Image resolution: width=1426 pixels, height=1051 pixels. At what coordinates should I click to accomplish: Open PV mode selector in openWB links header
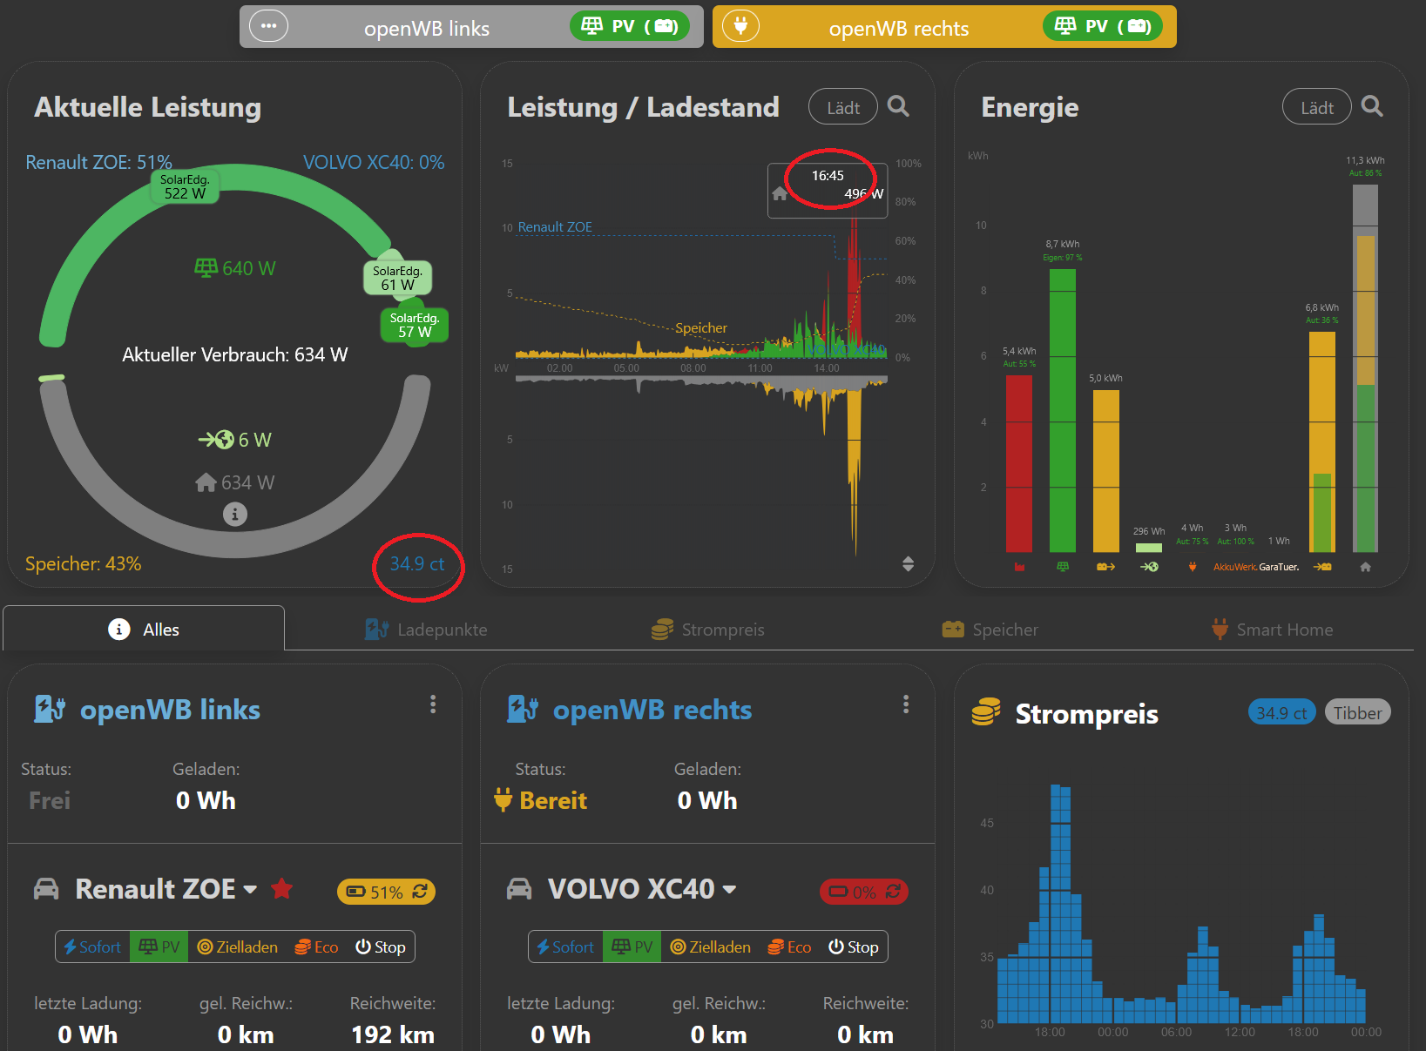[x=630, y=26]
